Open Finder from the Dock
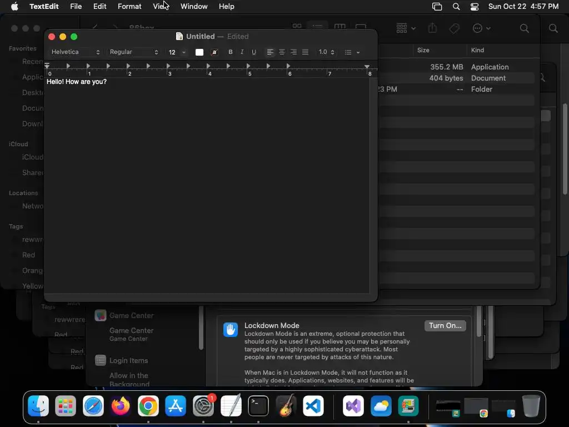Viewport: 569px width, 427px height. 38,405
